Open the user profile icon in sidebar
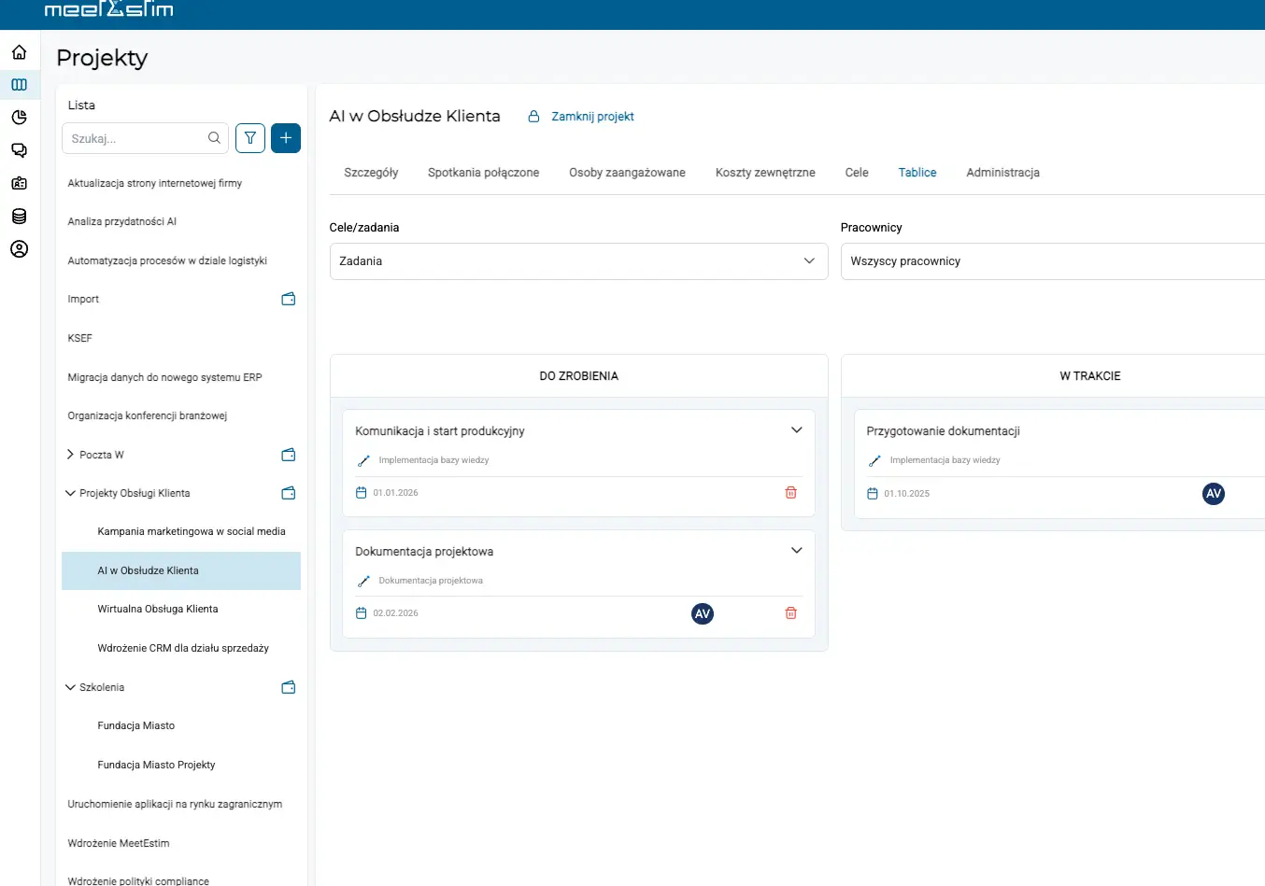This screenshot has height=886, width=1265. coord(19,249)
